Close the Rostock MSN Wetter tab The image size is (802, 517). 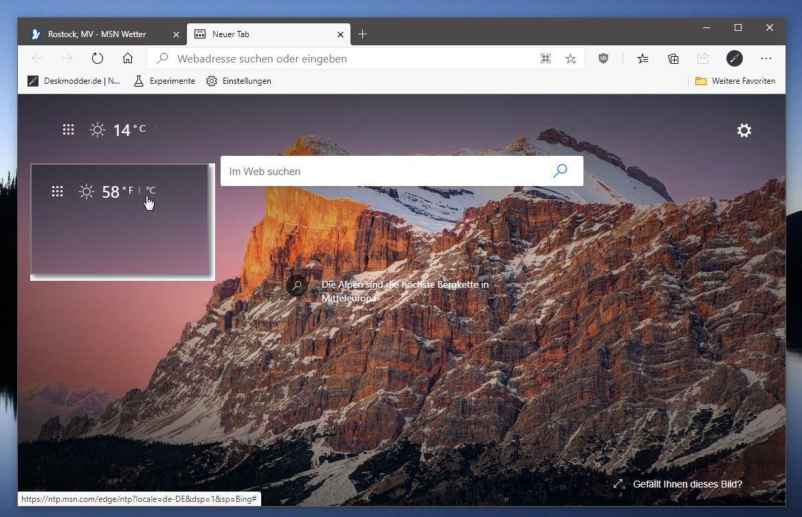point(176,34)
